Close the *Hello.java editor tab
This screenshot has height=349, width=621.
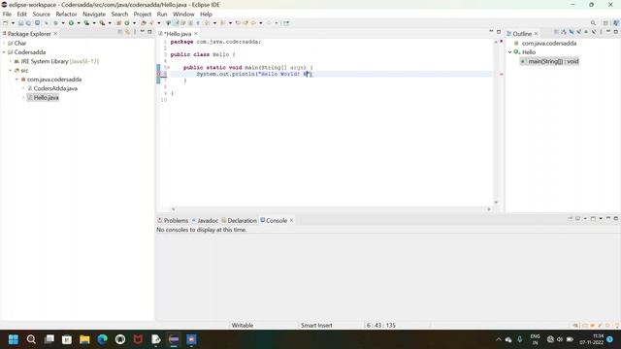pyautogui.click(x=196, y=34)
